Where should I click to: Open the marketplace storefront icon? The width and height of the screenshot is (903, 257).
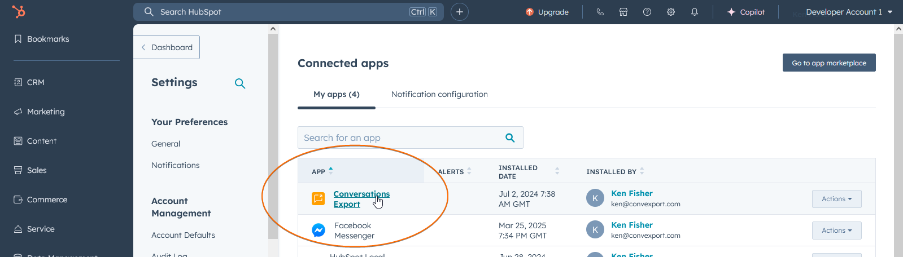(x=623, y=12)
